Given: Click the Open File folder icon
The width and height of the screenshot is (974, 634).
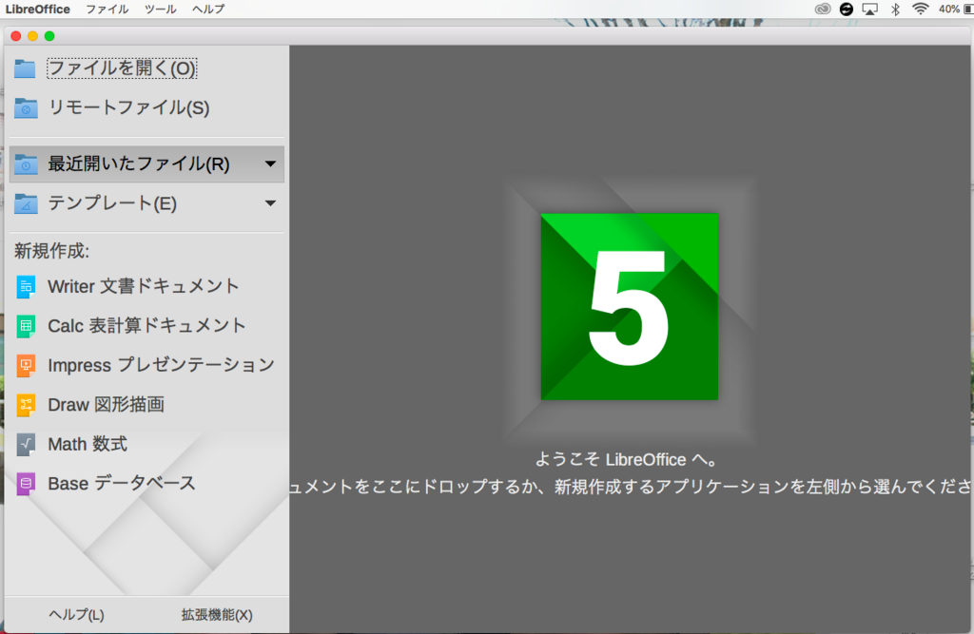Looking at the screenshot, I should tap(25, 68).
